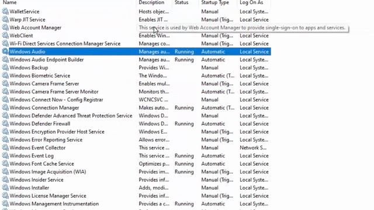374x210 pixels.
Task: Sort by the Startup Type column header
Action: (215, 2)
